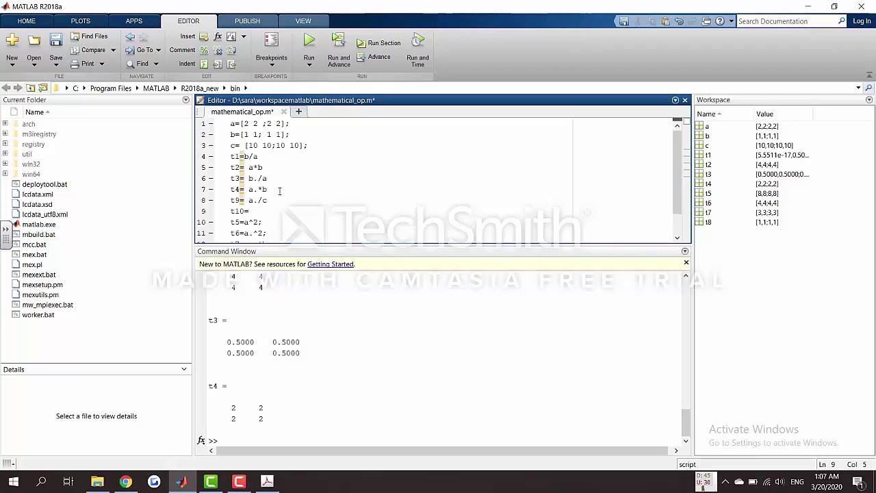Open Chrome from the taskbar
The image size is (876, 493).
pos(125,482)
